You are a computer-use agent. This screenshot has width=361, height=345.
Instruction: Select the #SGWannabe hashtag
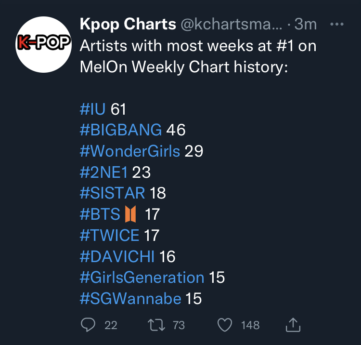click(x=130, y=299)
